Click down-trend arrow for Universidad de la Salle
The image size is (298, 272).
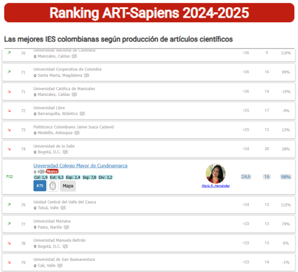click(x=9, y=149)
